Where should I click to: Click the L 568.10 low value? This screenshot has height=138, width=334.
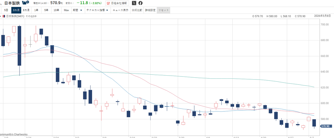pyautogui.click(x=285, y=16)
